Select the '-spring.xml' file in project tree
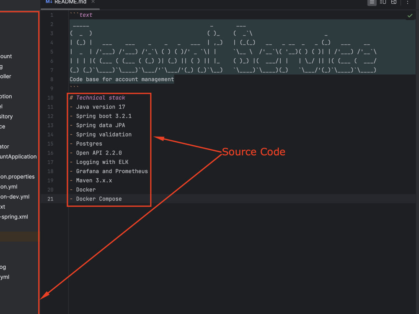 point(14,217)
